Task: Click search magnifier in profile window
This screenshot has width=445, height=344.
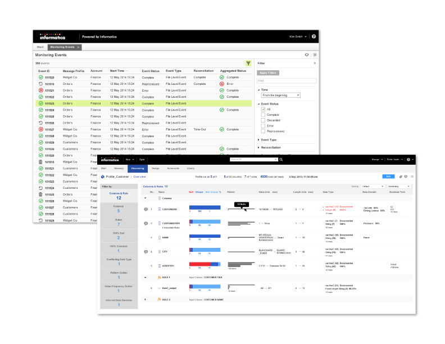Action: click(281, 160)
